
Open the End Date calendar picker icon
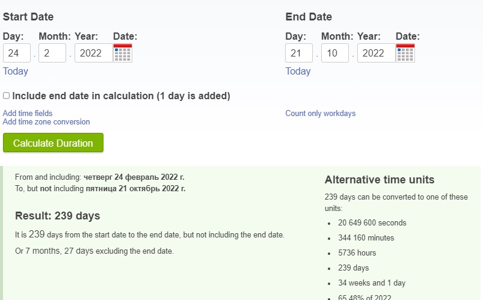pos(405,53)
